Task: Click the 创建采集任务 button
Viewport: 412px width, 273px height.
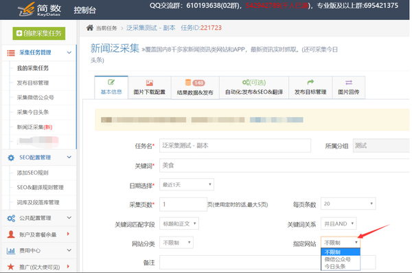Action: pos(39,34)
